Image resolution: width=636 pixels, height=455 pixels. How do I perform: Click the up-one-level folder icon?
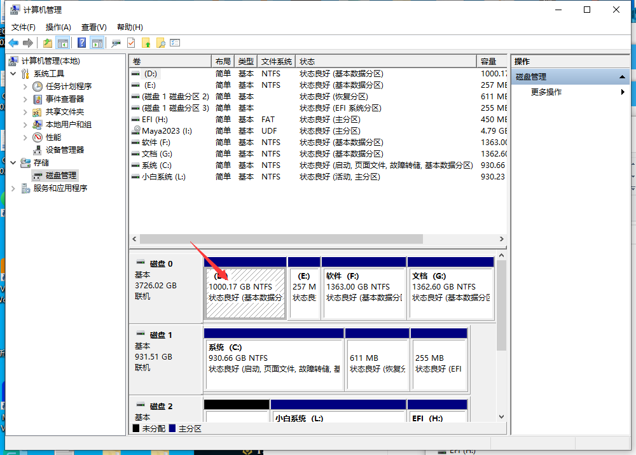click(x=48, y=43)
